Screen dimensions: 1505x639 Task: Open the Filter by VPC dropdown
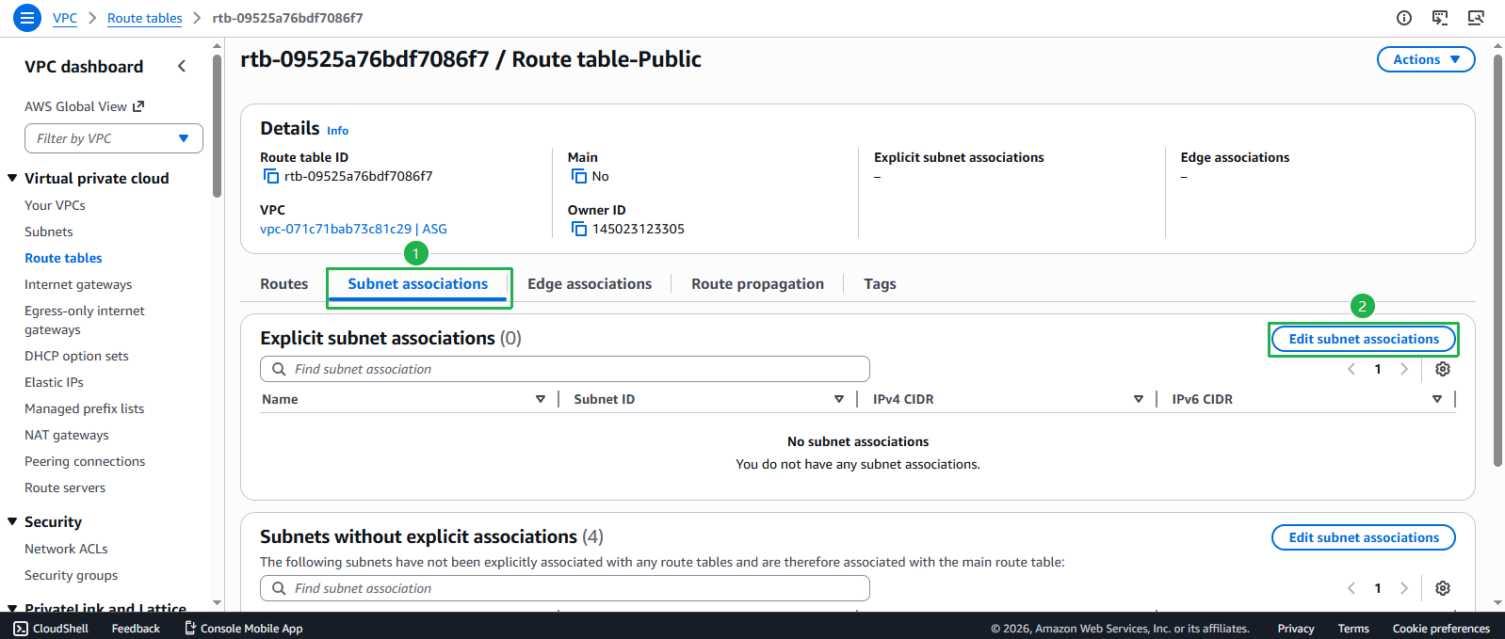click(x=114, y=138)
